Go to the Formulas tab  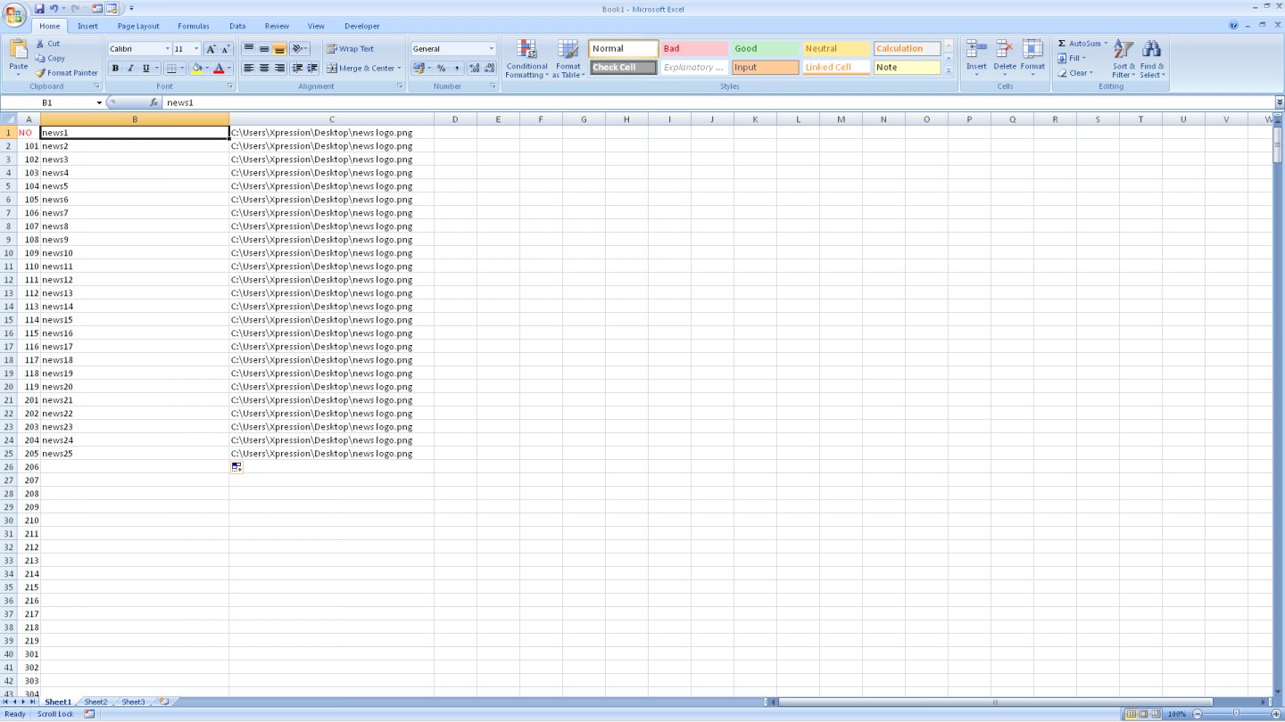click(x=194, y=26)
